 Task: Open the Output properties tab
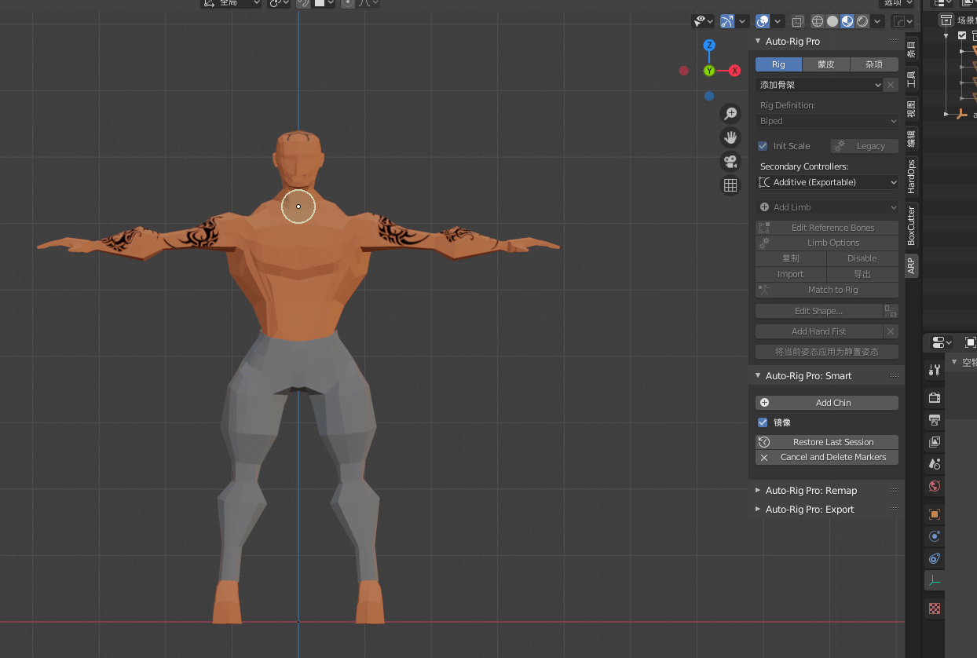pyautogui.click(x=934, y=420)
